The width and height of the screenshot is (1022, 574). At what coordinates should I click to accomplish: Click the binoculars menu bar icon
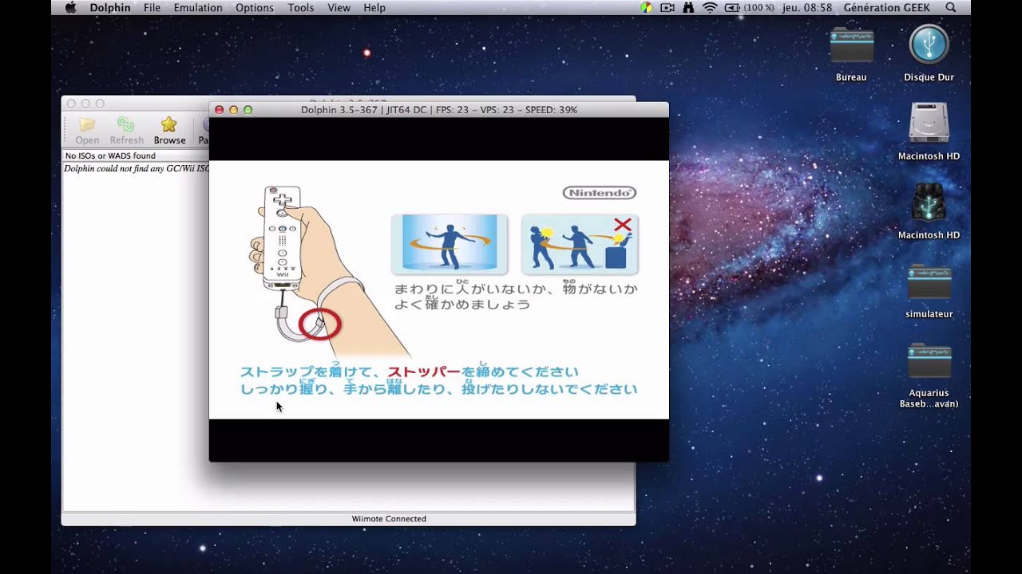click(x=688, y=7)
